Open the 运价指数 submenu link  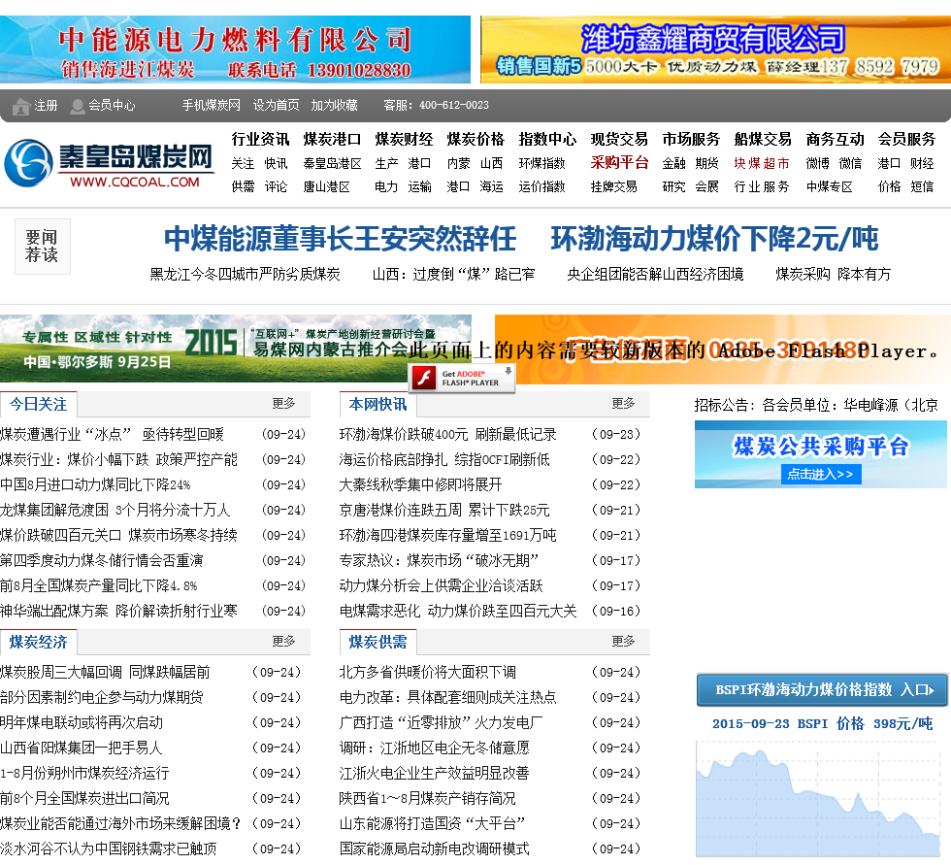click(x=541, y=186)
